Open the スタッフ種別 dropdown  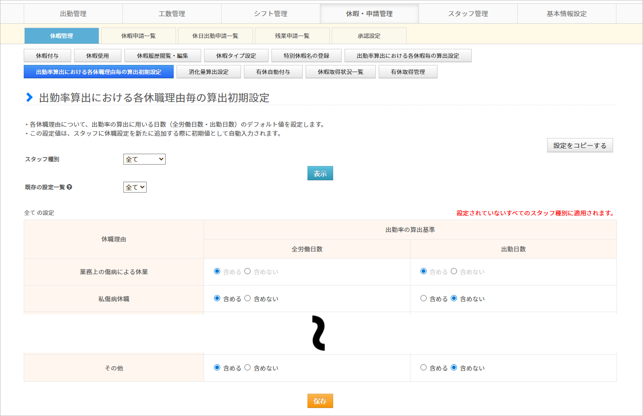click(144, 159)
